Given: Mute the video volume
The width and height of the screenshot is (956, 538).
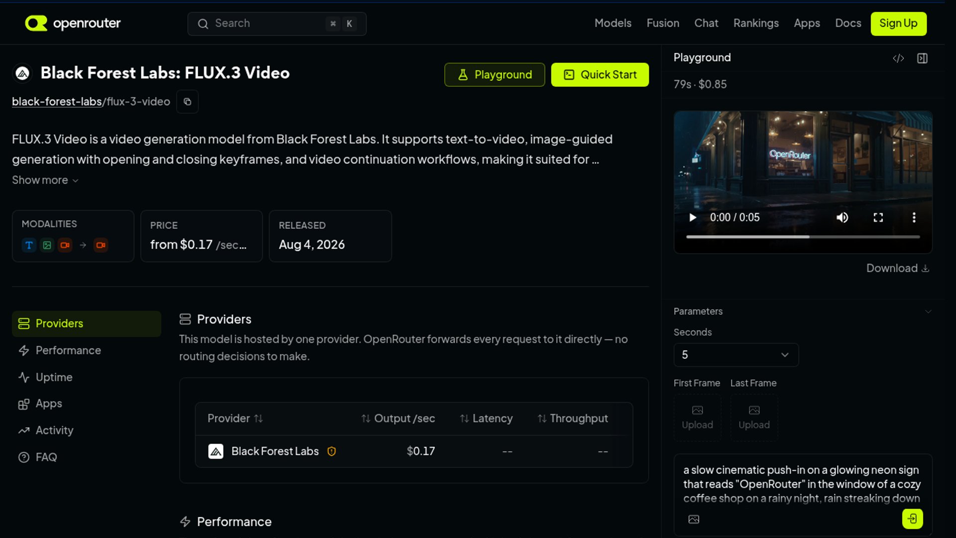Looking at the screenshot, I should [x=842, y=218].
